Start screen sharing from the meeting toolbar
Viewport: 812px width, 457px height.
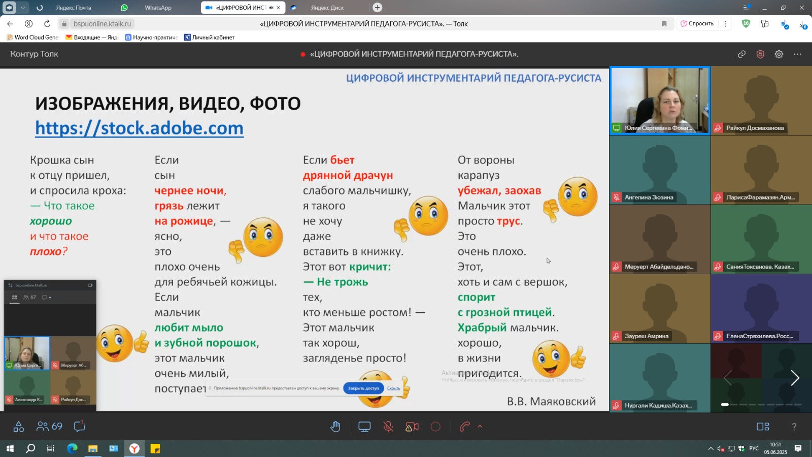(x=364, y=427)
